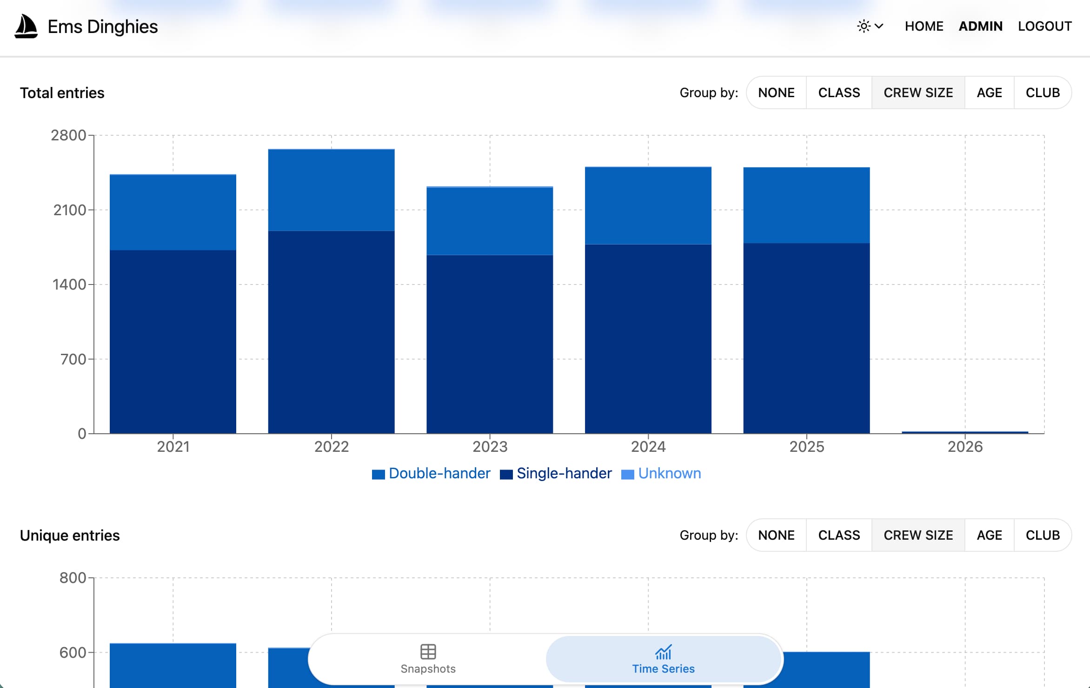The width and height of the screenshot is (1090, 688).
Task: Click the 2800 y-axis value
Action: (68, 135)
